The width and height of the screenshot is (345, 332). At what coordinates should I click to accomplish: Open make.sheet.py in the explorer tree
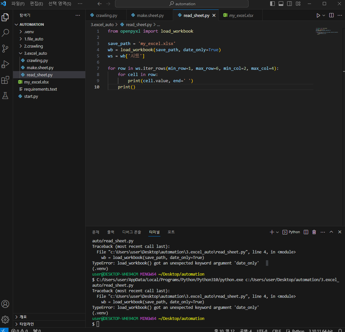pos(50,68)
